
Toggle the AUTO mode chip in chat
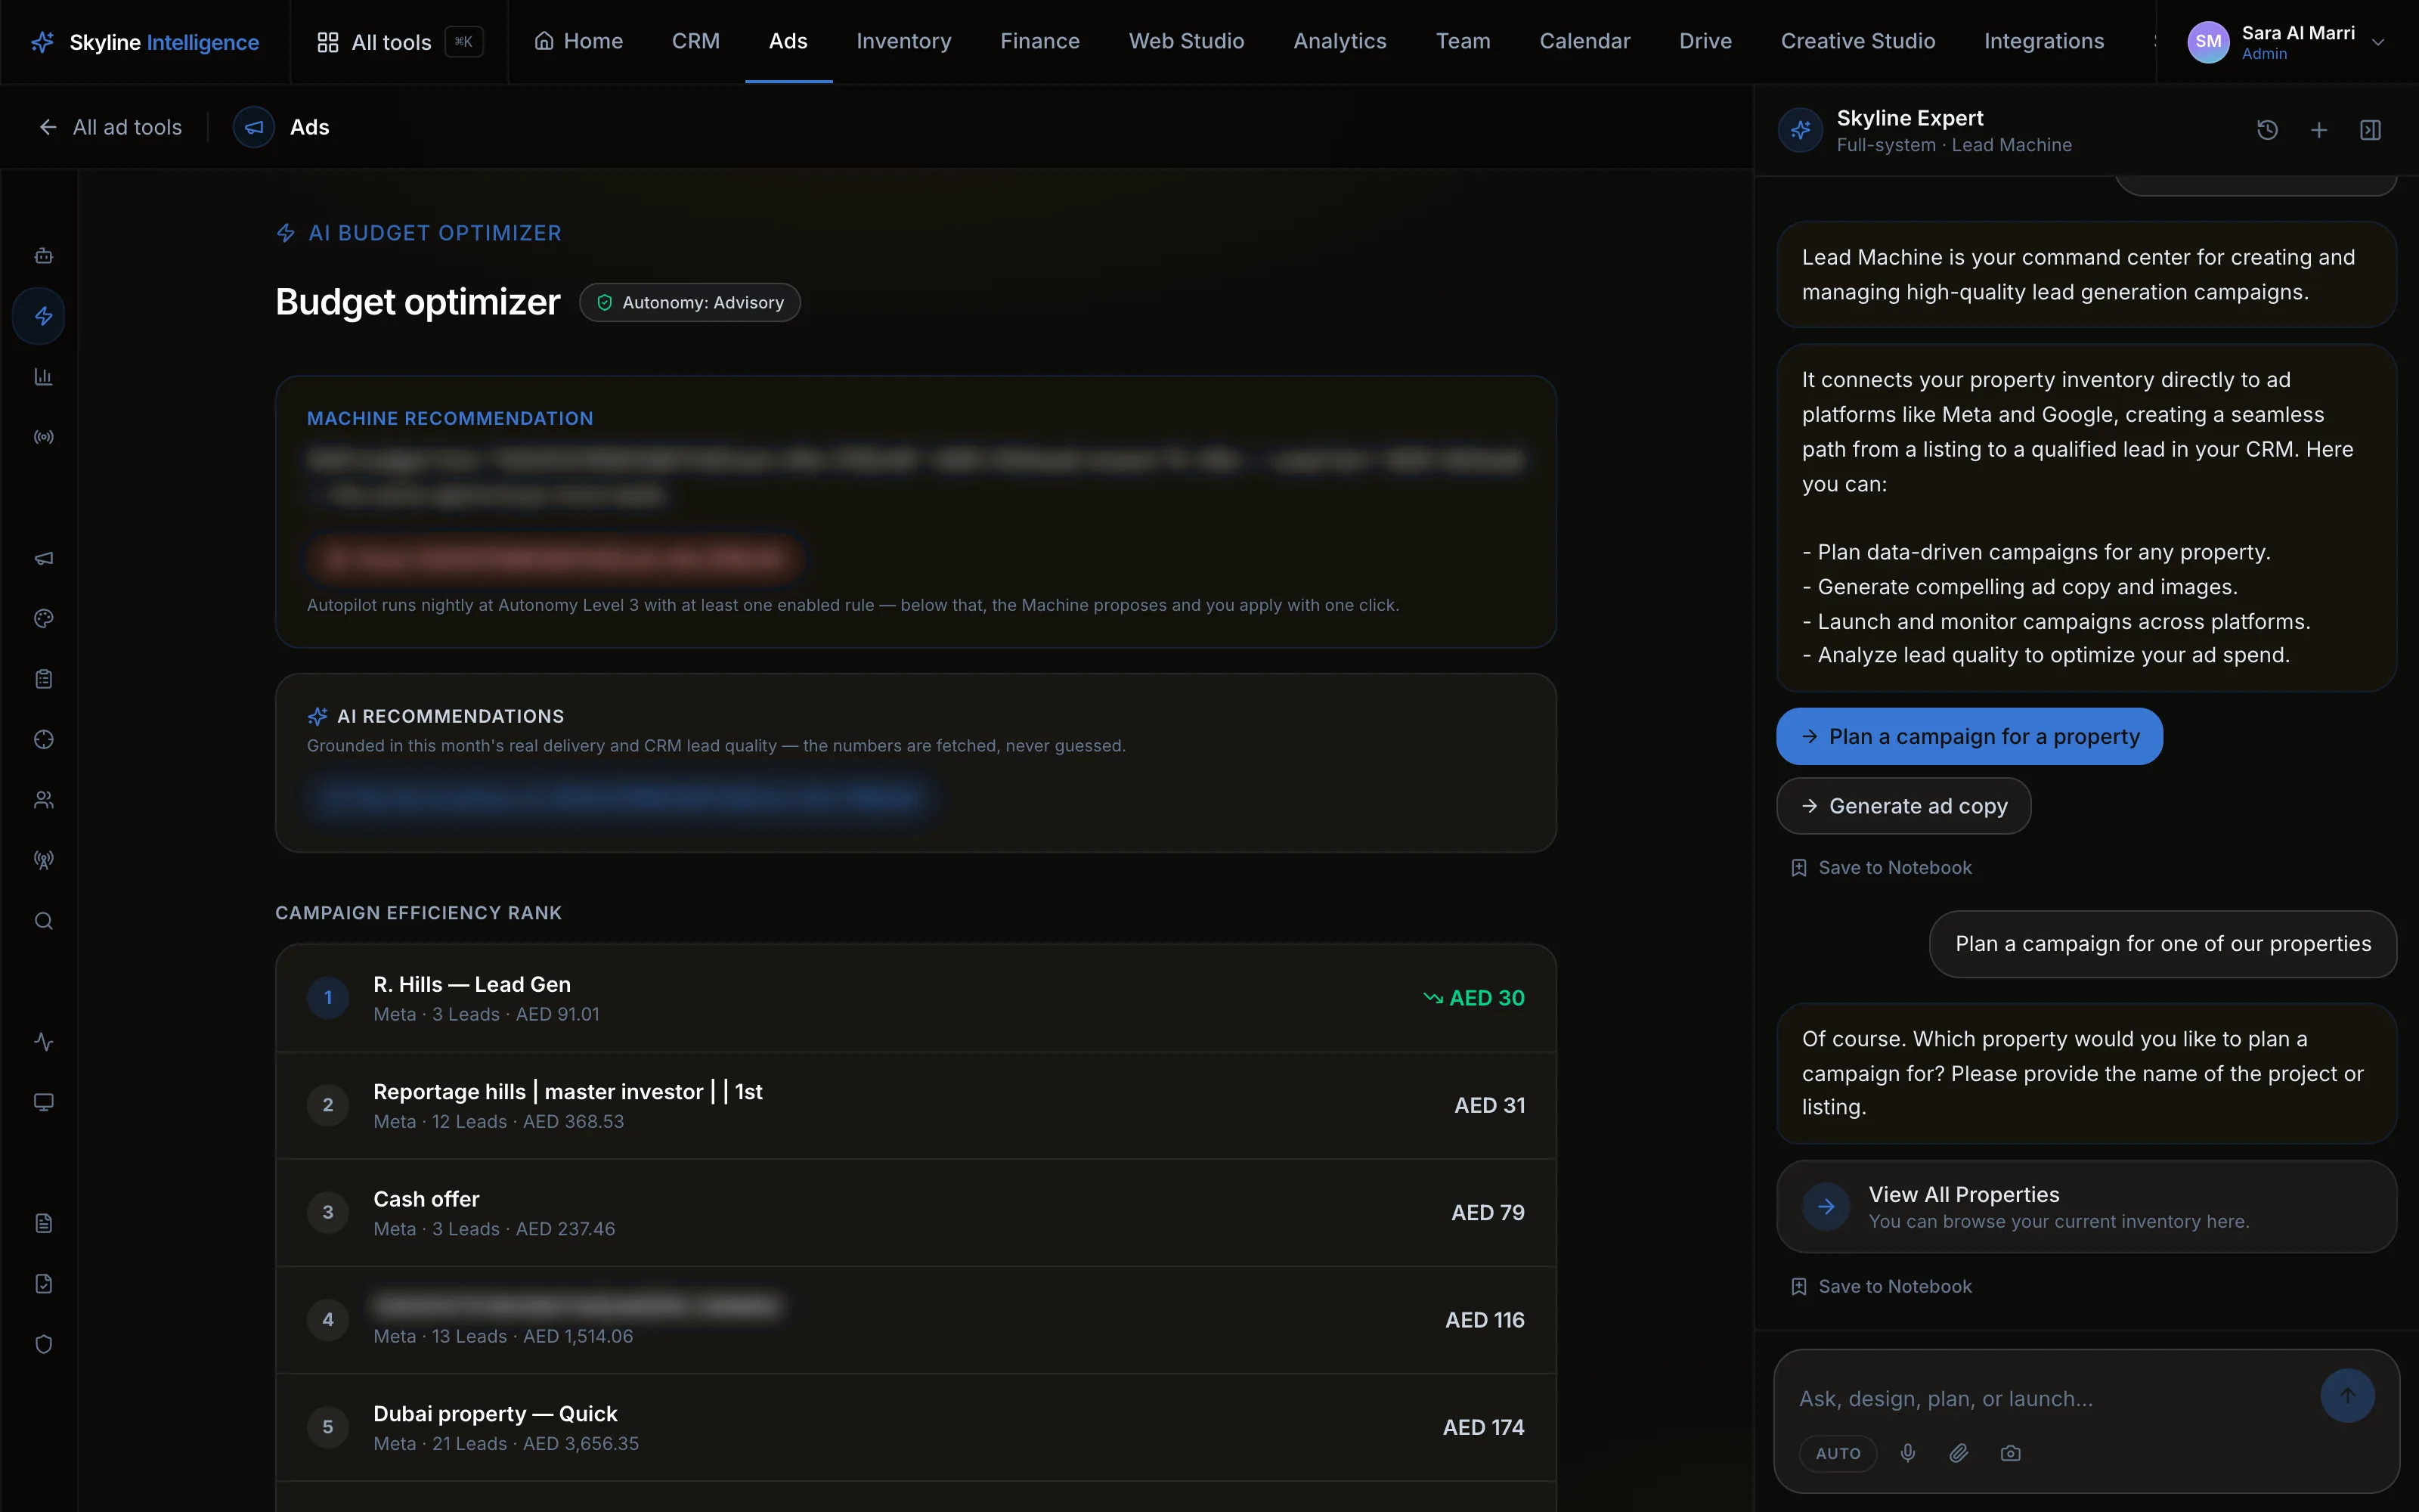click(1838, 1453)
